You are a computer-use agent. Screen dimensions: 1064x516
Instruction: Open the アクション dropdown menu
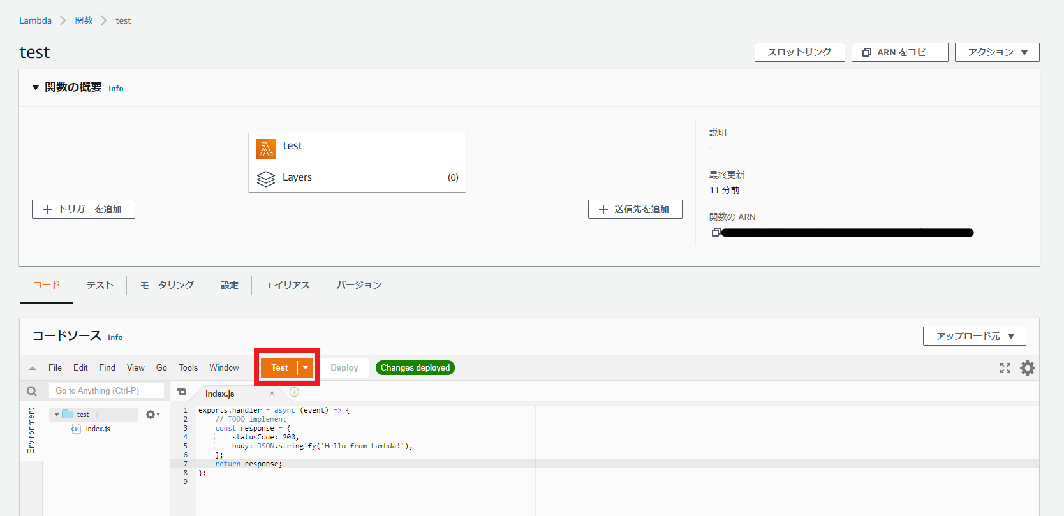pos(997,52)
